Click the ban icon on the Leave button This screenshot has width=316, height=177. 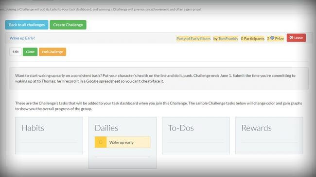pos(291,38)
